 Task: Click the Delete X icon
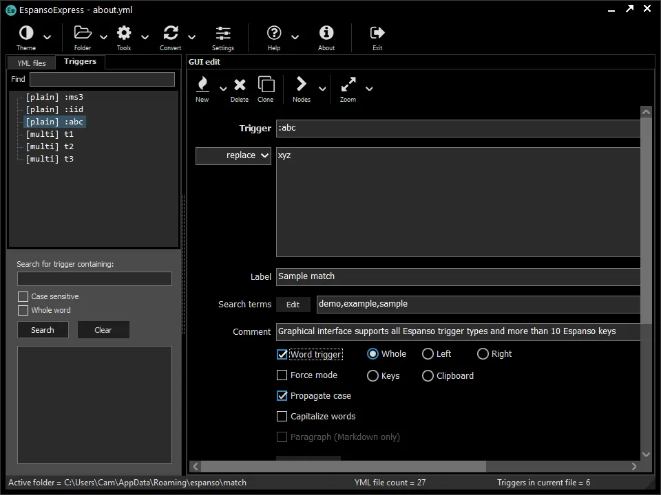(x=240, y=85)
